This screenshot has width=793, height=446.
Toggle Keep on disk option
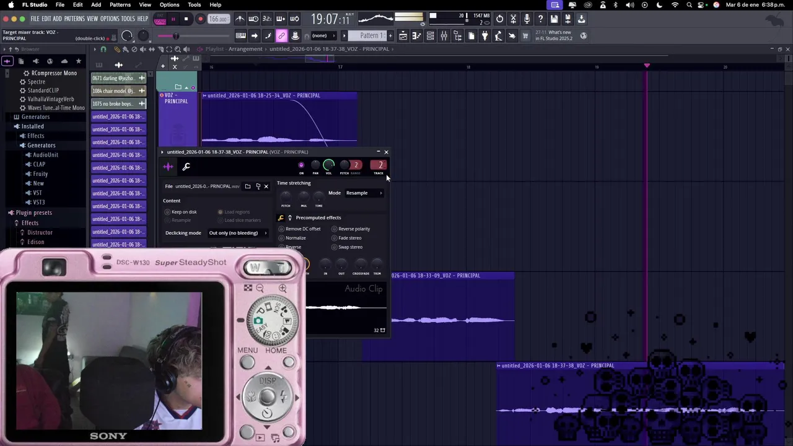pos(181,212)
